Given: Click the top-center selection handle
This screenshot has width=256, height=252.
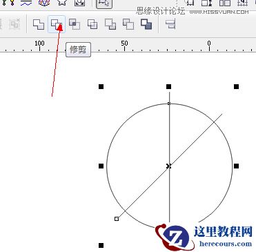Looking at the screenshot, I should (168, 86).
